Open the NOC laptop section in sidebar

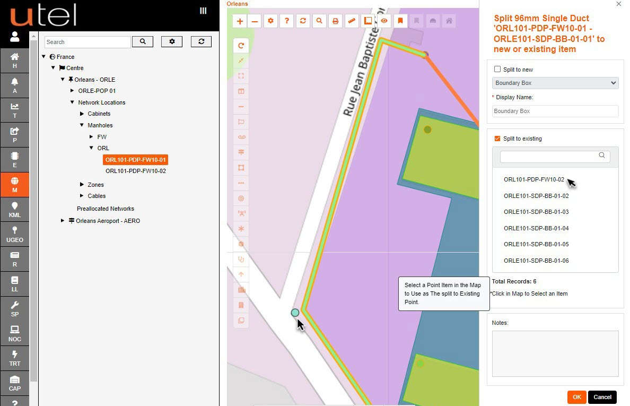15,334
